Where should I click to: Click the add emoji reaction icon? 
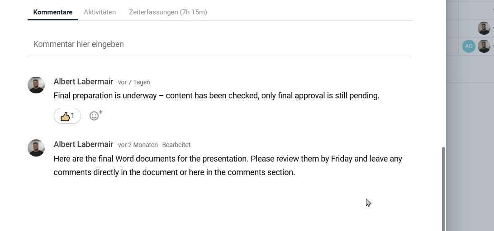tap(95, 115)
